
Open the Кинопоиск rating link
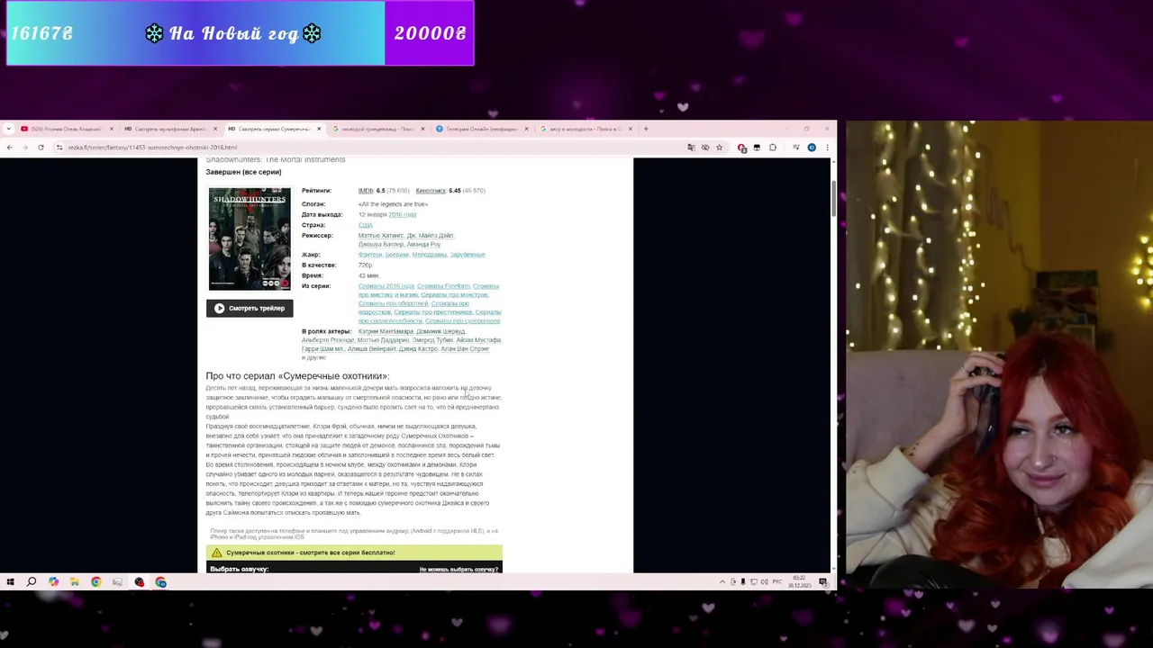(431, 191)
